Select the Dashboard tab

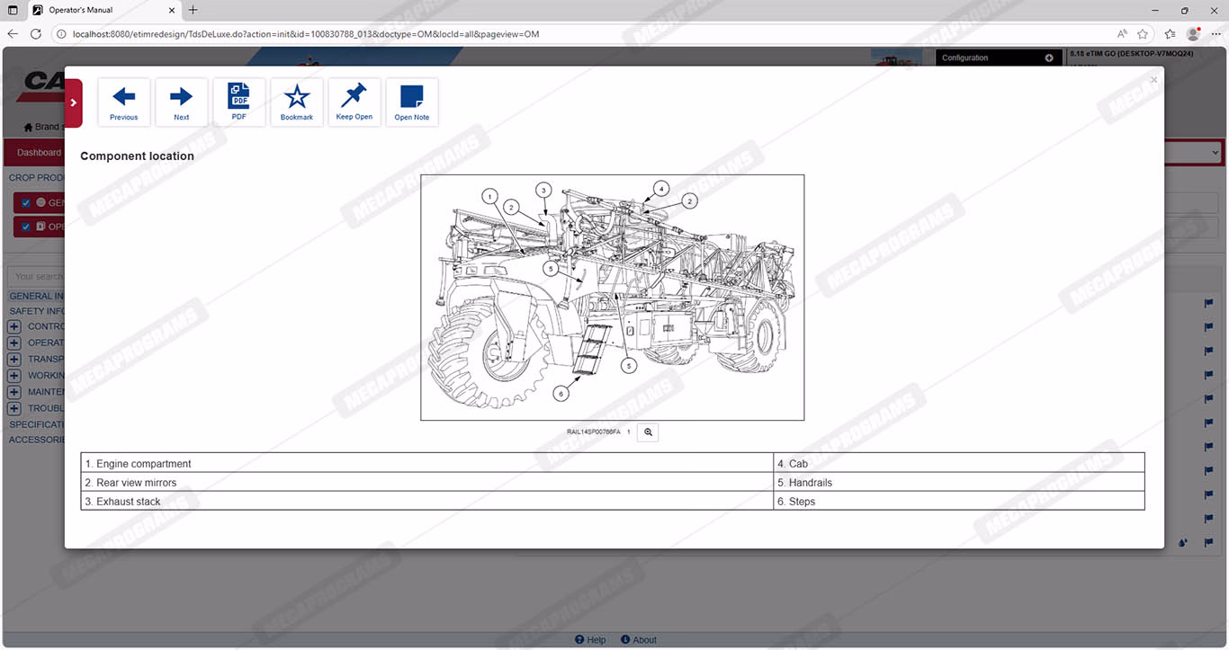pyautogui.click(x=39, y=153)
